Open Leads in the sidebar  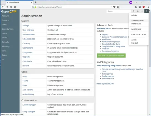[4, 25]
